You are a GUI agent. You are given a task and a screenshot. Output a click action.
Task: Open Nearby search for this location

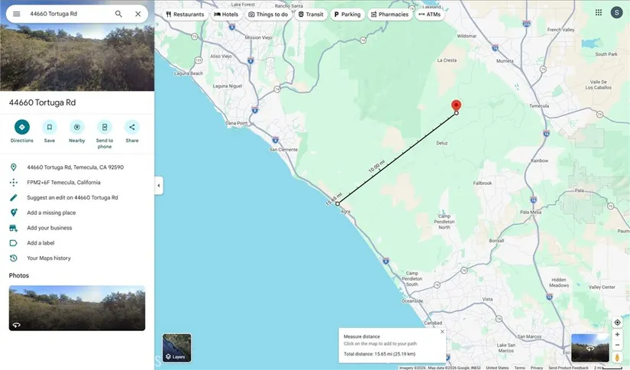coord(77,127)
